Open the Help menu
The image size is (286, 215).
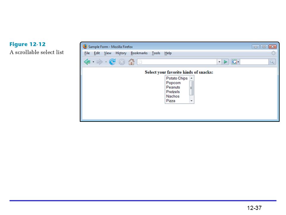[x=168, y=53]
